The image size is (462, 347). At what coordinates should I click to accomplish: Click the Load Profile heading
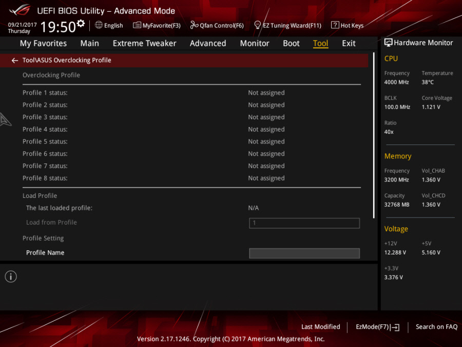(x=40, y=196)
